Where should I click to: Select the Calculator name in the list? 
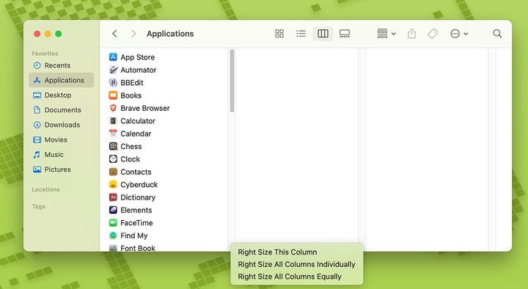(x=138, y=121)
